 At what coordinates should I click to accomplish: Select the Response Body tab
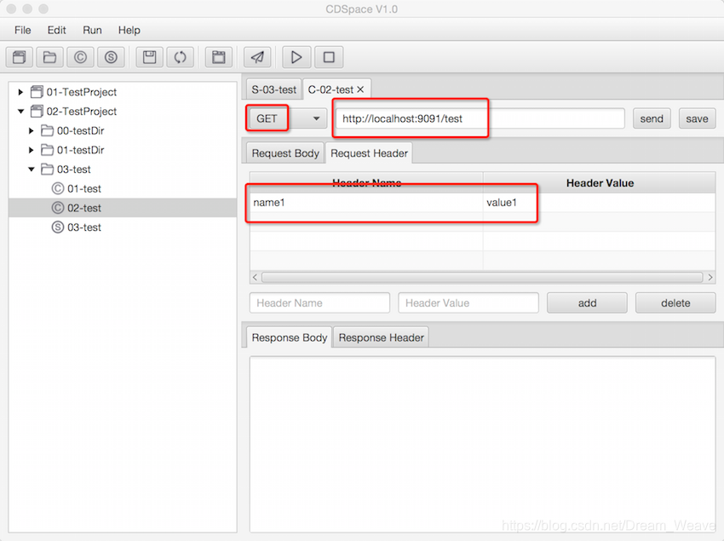(290, 337)
